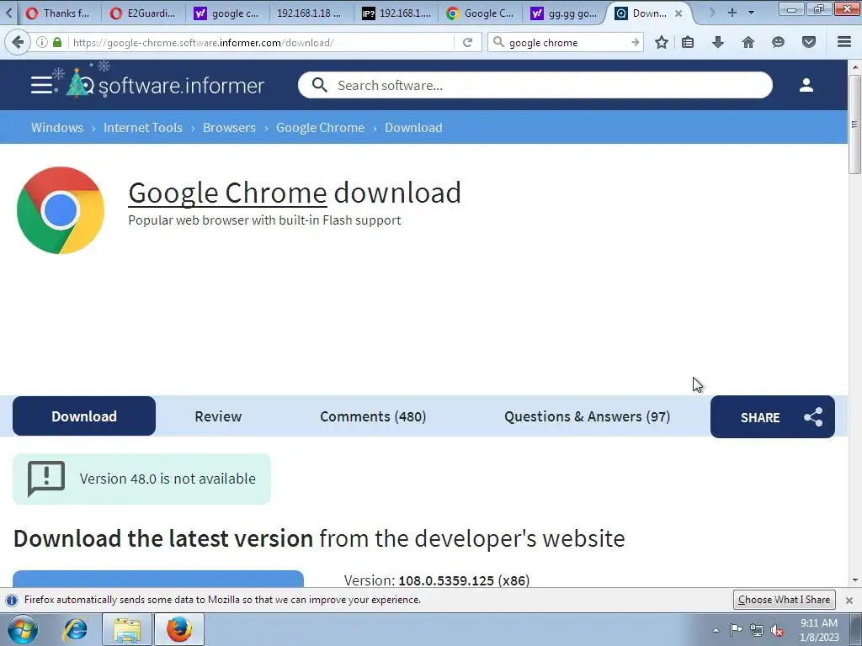Open the Pocket icon in toolbar

pos(809,42)
